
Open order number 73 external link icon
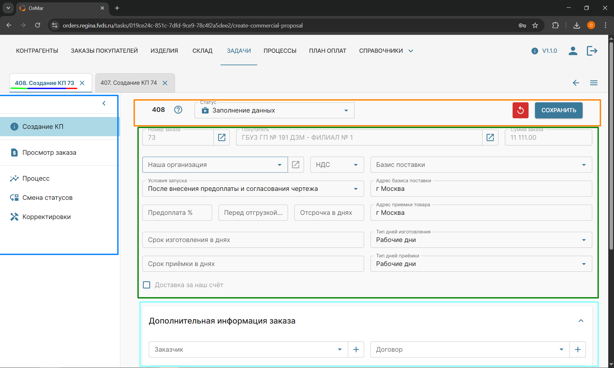(221, 137)
